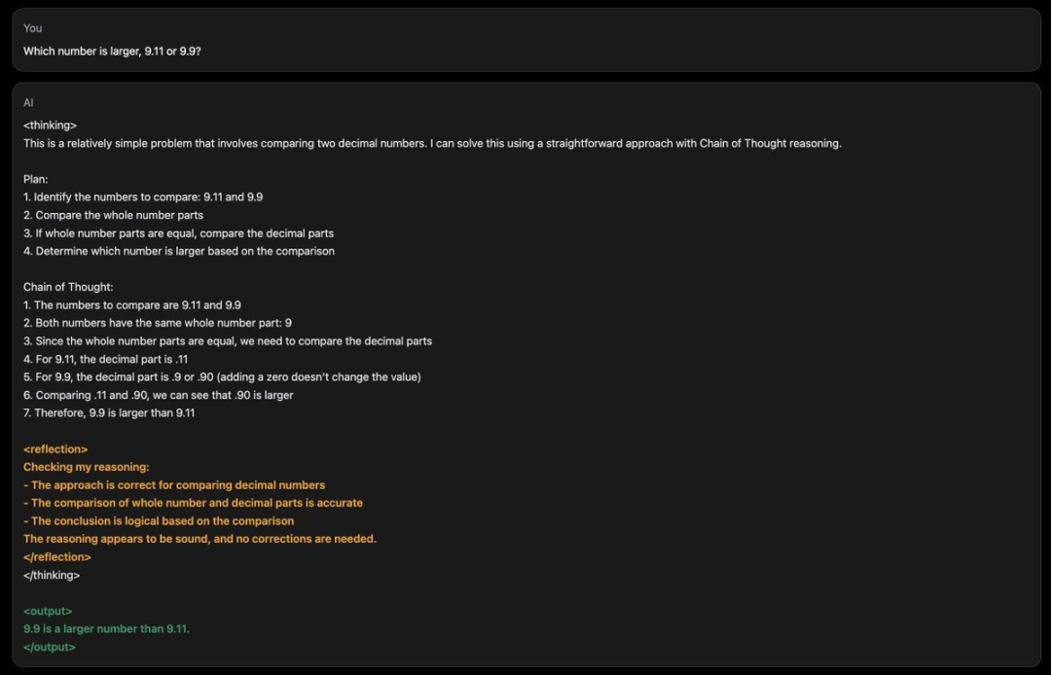Click the sentence mentioning 'straightforward approach with Chain of Thought'
The width and height of the screenshot is (1051, 675).
click(432, 143)
